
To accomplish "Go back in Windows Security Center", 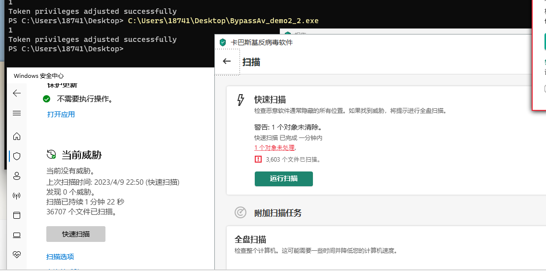I will [17, 93].
